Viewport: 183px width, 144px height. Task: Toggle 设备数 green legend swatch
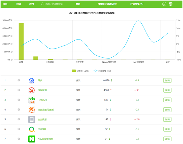(x=74, y=71)
